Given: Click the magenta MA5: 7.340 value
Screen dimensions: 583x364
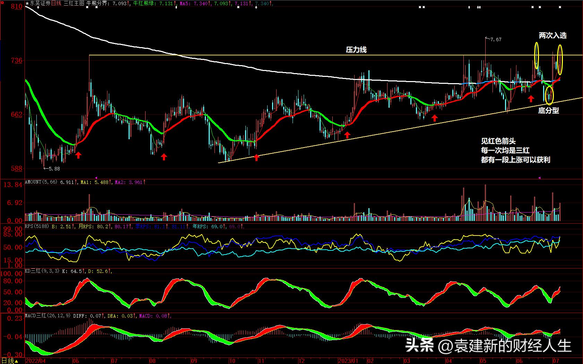Looking at the screenshot, I should pos(195,3).
